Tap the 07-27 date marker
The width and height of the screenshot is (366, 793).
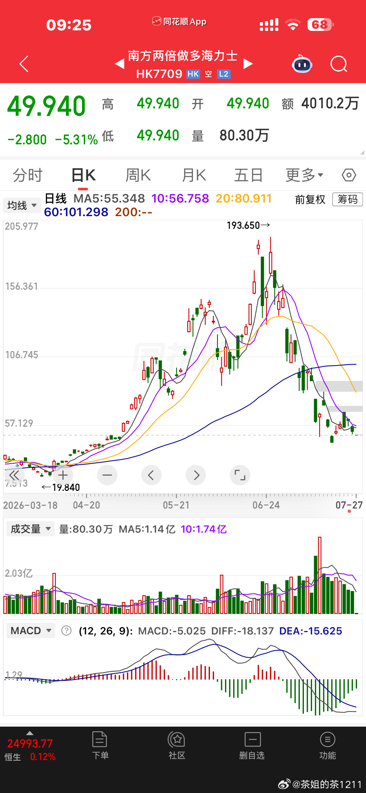point(349,505)
